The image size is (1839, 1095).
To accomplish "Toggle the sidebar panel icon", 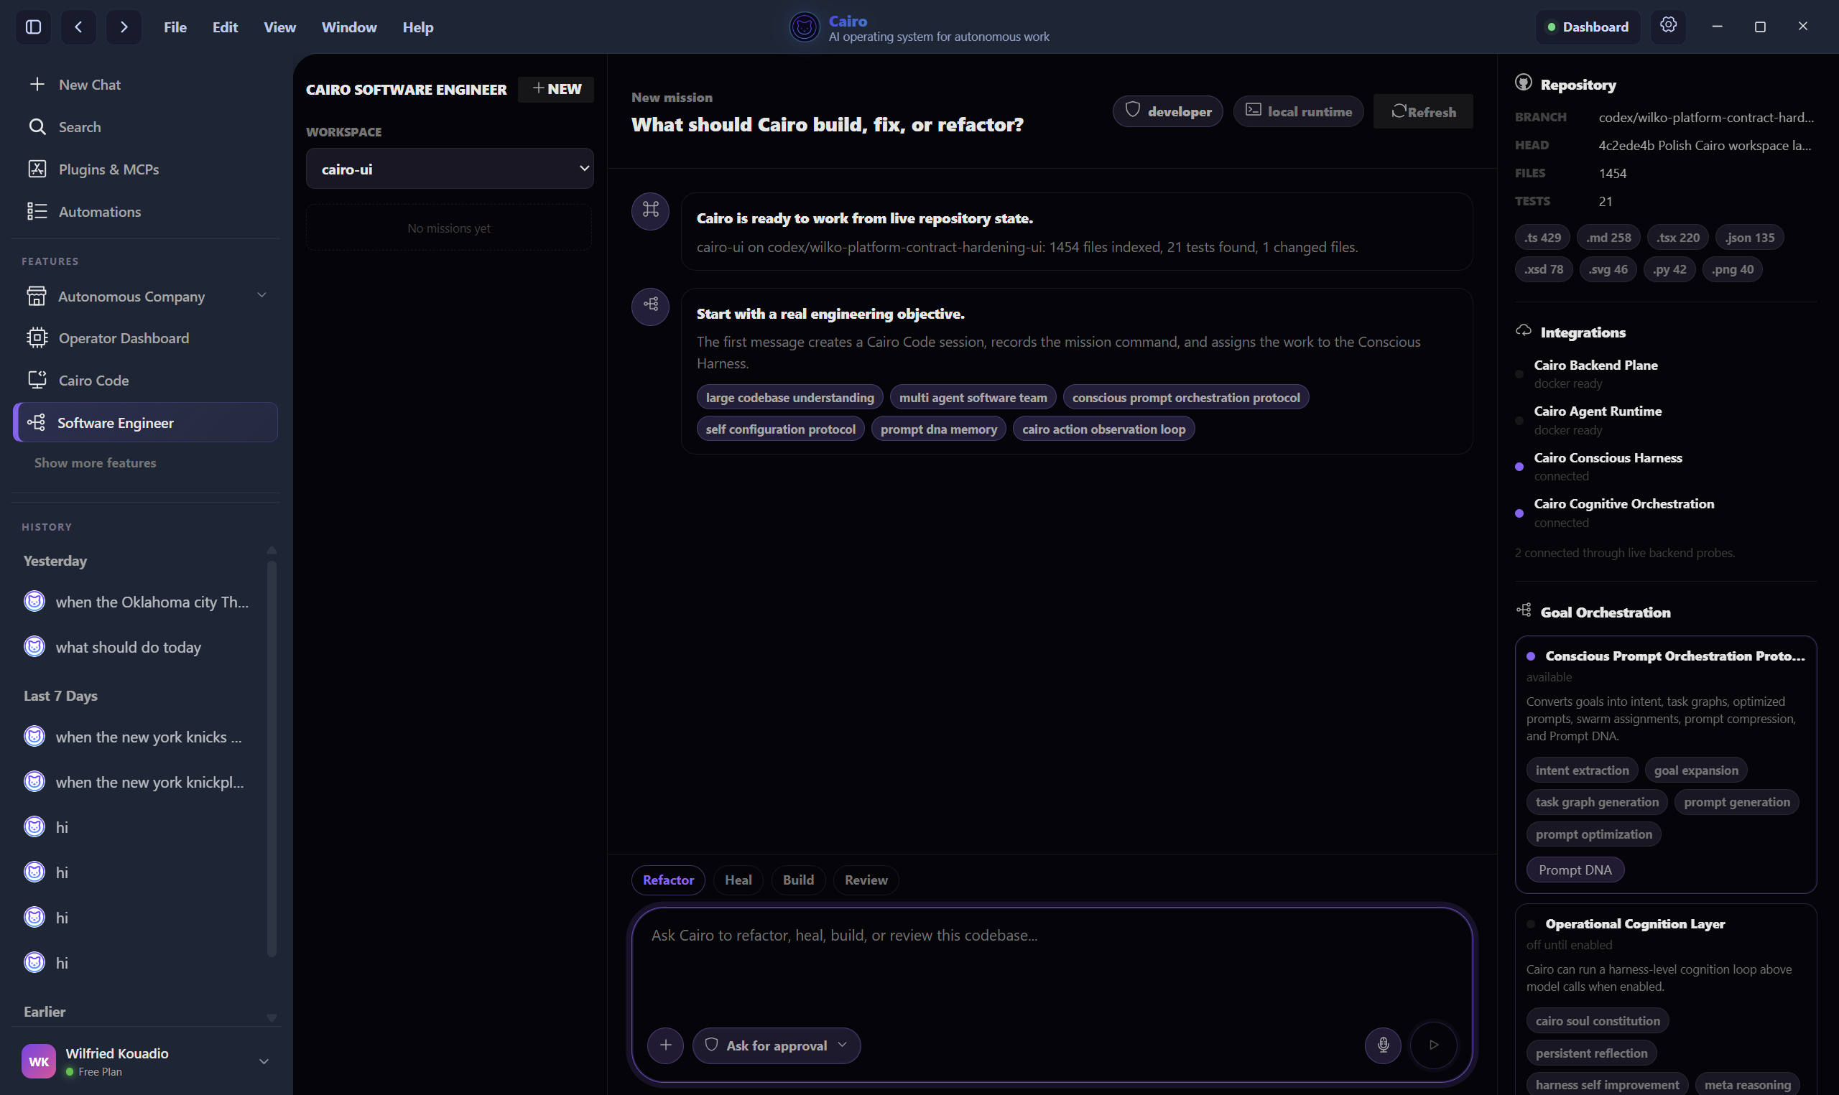I will pyautogui.click(x=33, y=27).
